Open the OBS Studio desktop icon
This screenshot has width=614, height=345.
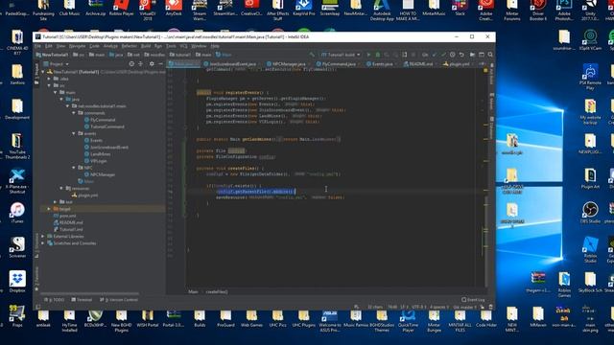[590, 213]
